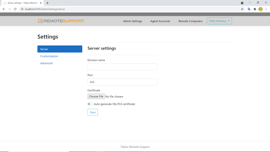Close the Server settings browser tab
The image size is (270, 152).
pos(41,3)
